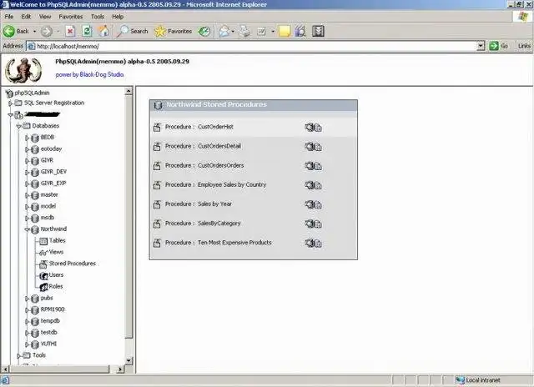Select the RPM1900 database
Screen dimensions: 534x387
coord(53,309)
